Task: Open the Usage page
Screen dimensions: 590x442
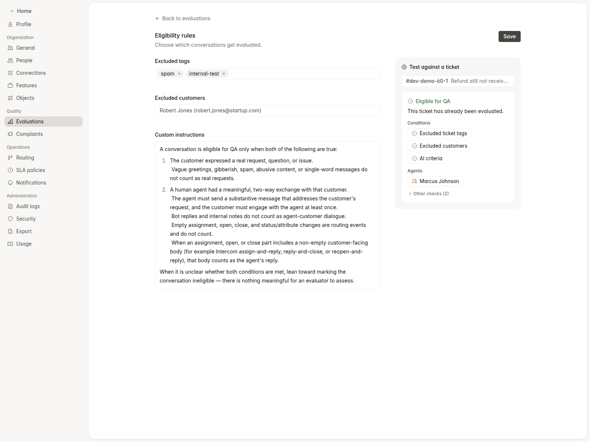Action: tap(44, 244)
